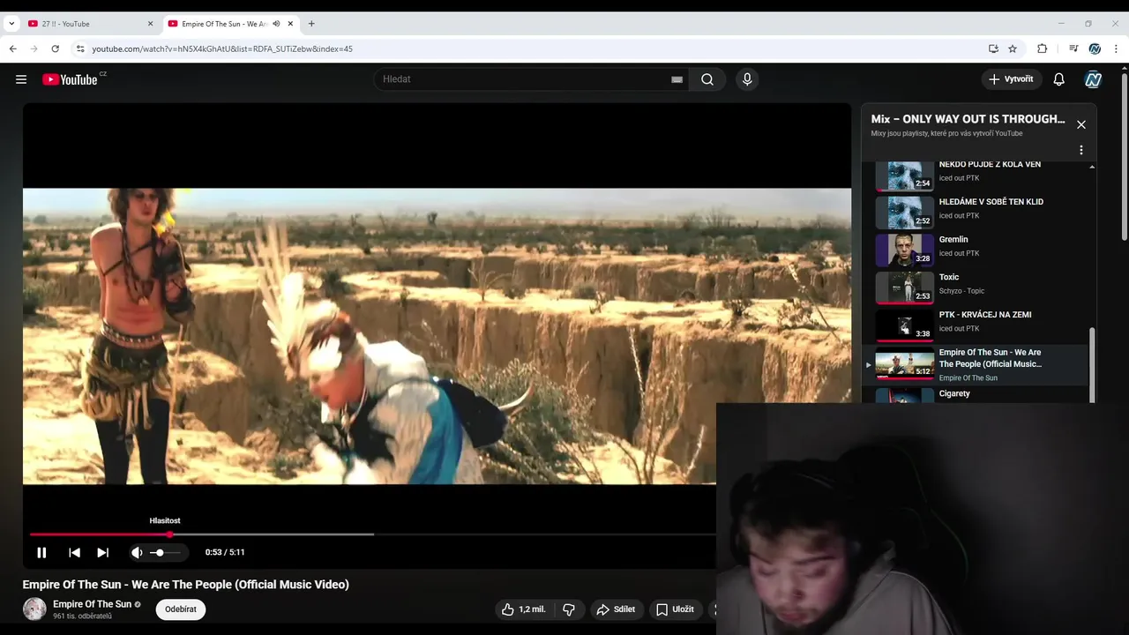The width and height of the screenshot is (1129, 635).
Task: Open the Empire Of The Sun channel avatar
Action: coord(34,609)
